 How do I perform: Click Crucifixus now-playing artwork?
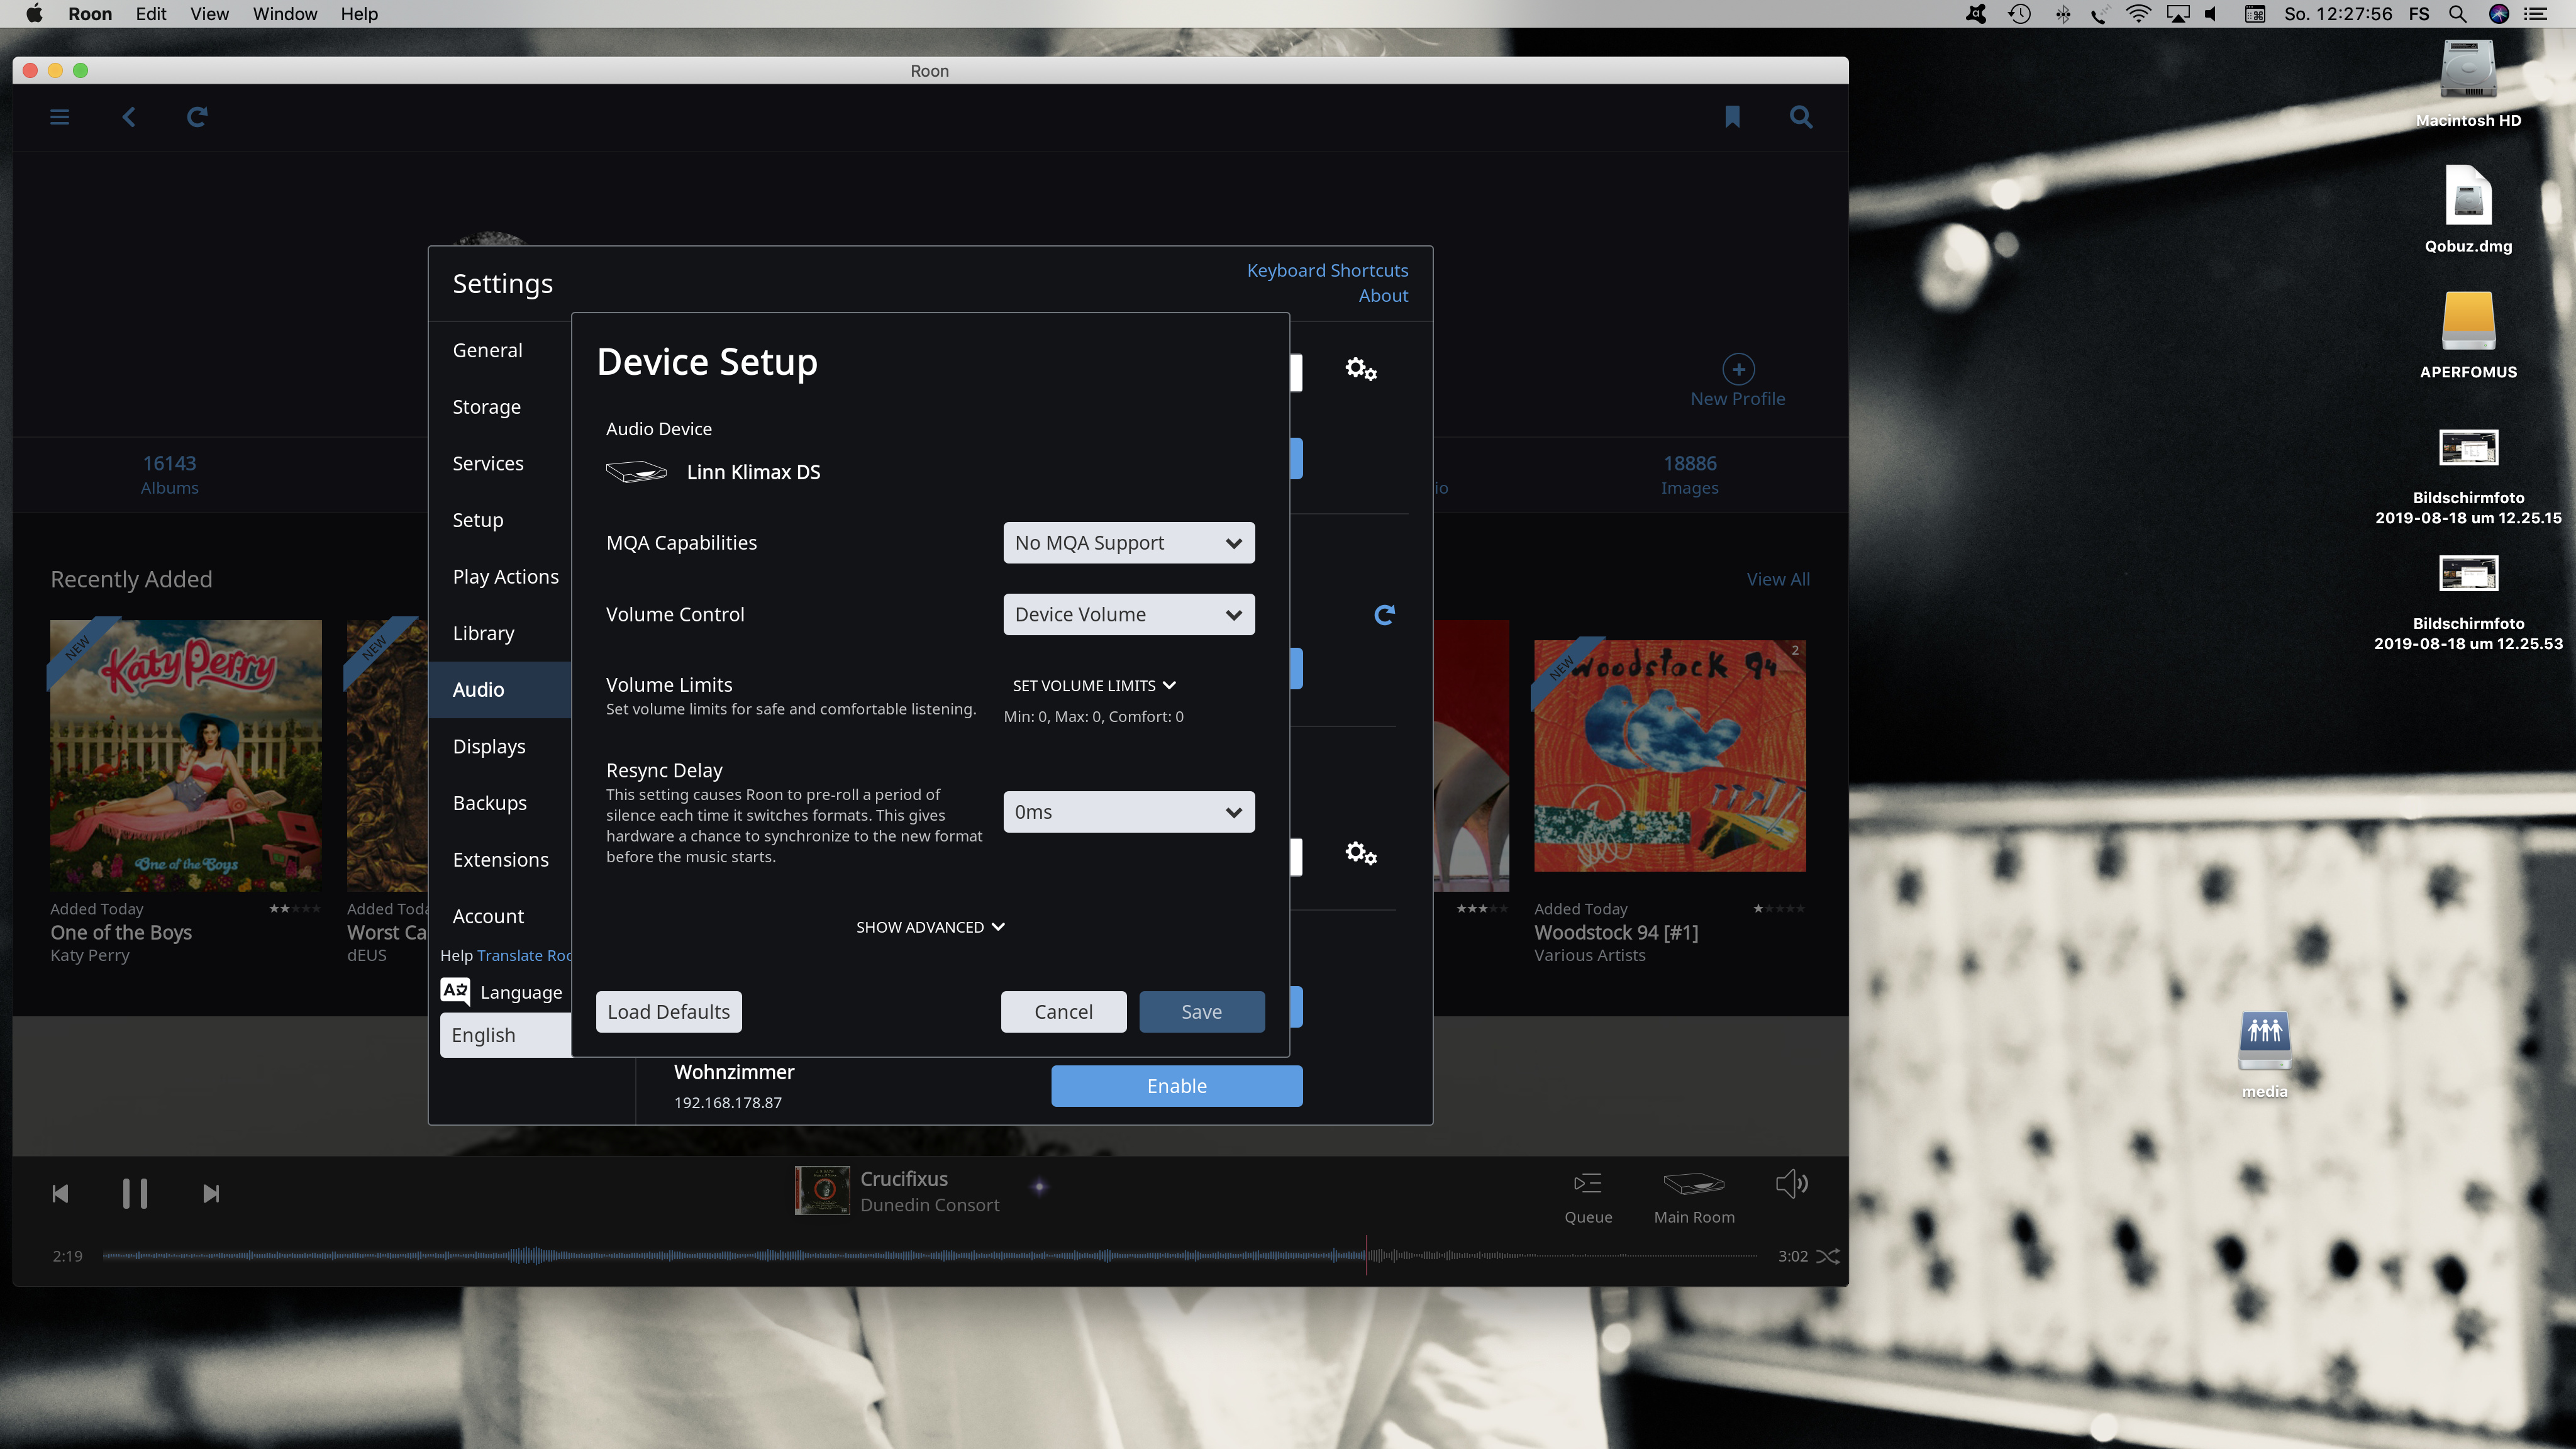pos(822,1190)
